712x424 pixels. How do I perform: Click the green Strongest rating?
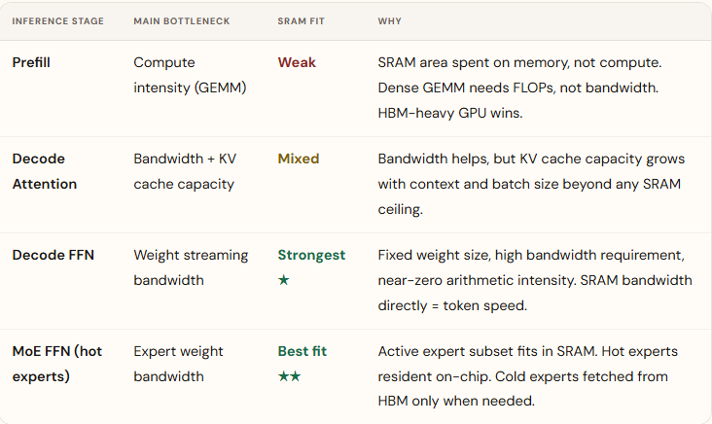(x=311, y=255)
